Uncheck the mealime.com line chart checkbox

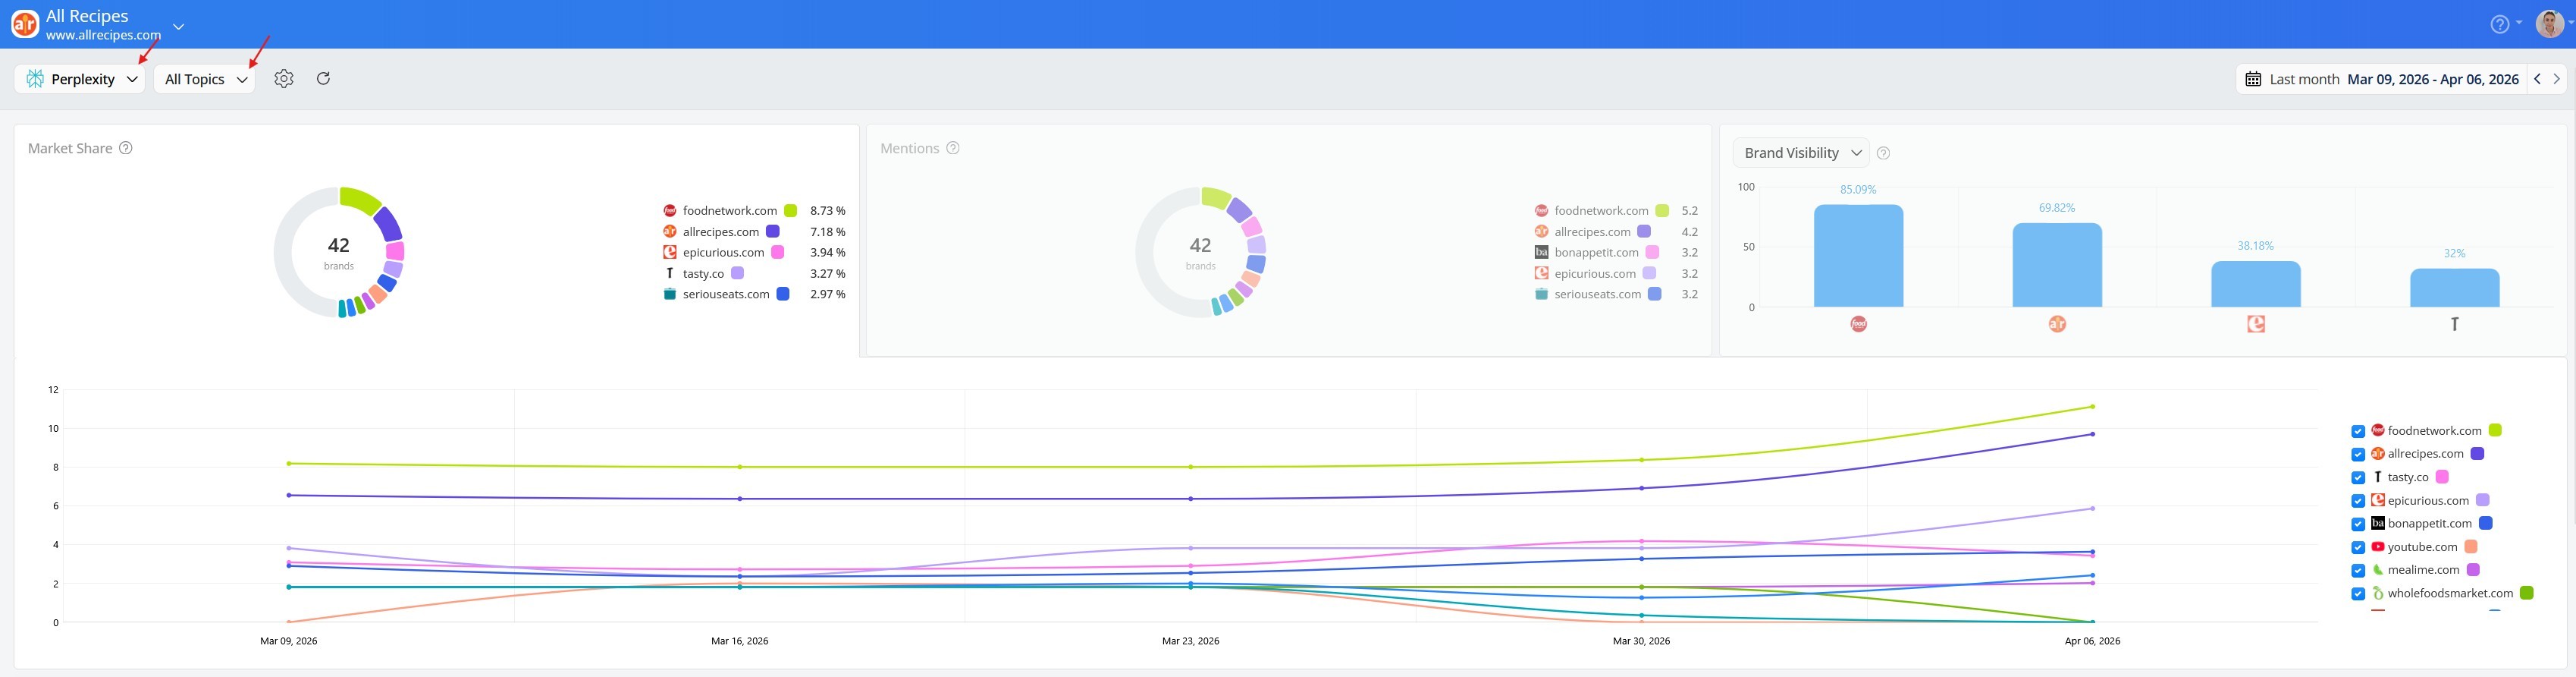click(2358, 571)
